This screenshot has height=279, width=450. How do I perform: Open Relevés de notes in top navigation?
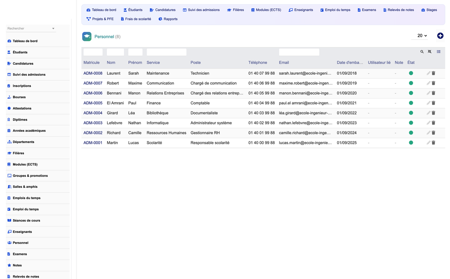point(398,10)
